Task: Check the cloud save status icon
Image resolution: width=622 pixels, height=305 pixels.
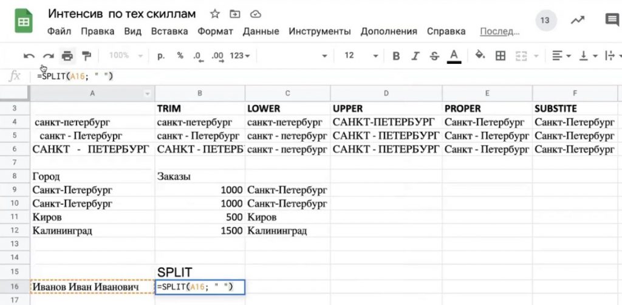Action: coord(256,15)
